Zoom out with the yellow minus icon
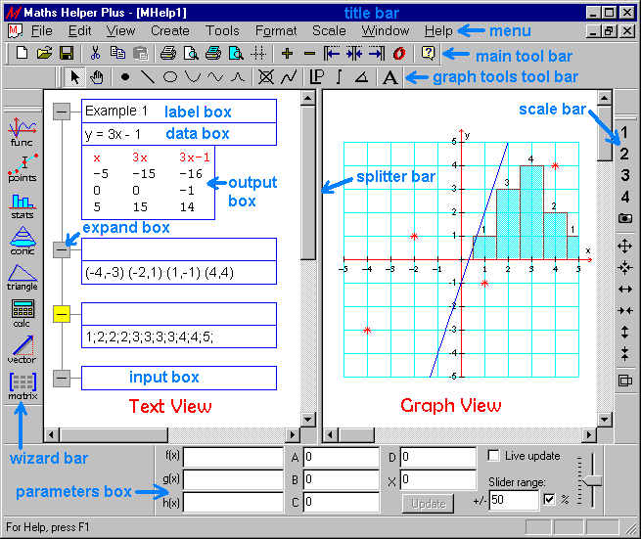This screenshot has height=539, width=641. [x=310, y=54]
